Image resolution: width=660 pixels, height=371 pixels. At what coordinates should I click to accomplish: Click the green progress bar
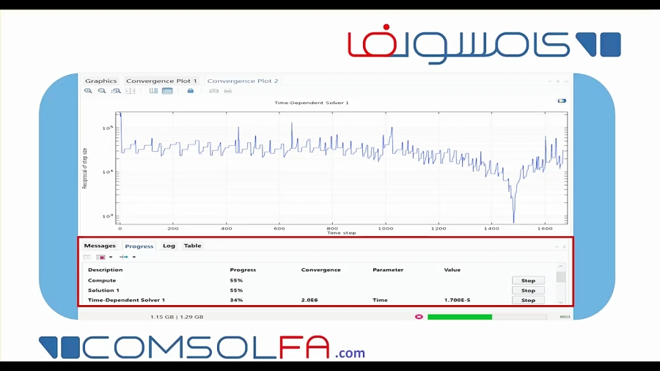tap(459, 317)
